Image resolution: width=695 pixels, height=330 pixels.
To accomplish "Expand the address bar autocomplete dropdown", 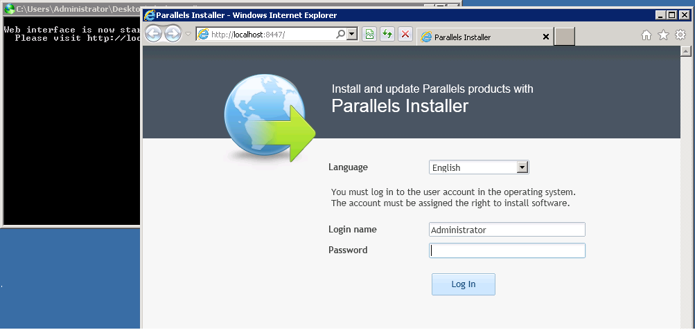I will coord(352,34).
